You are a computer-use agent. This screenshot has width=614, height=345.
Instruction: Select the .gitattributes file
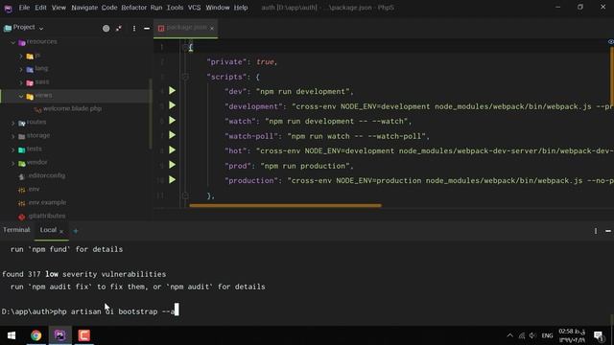click(47, 216)
